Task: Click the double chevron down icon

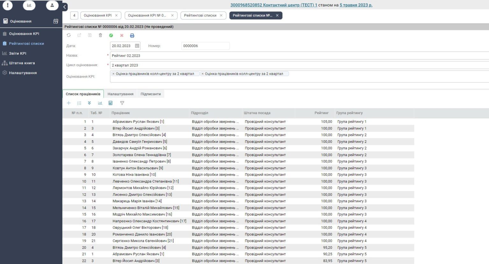Action: click(x=89, y=103)
